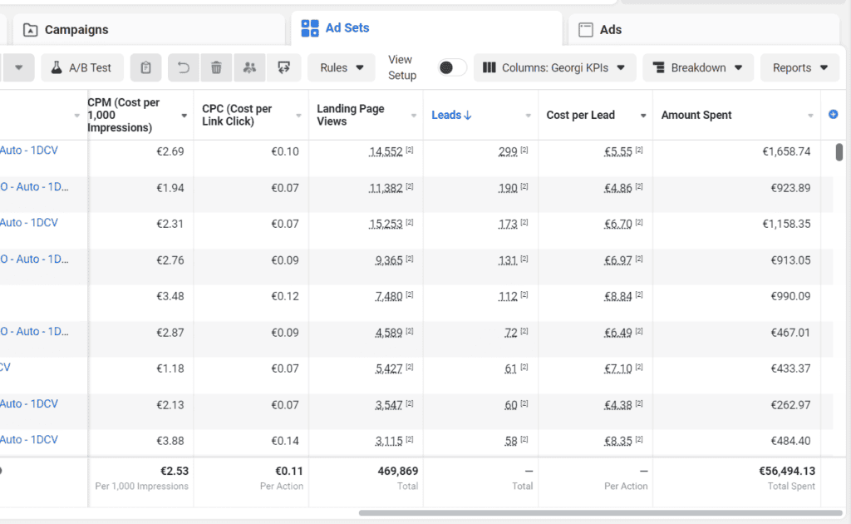Switch to the Ad Sets tab
This screenshot has height=524, width=851.
point(426,28)
